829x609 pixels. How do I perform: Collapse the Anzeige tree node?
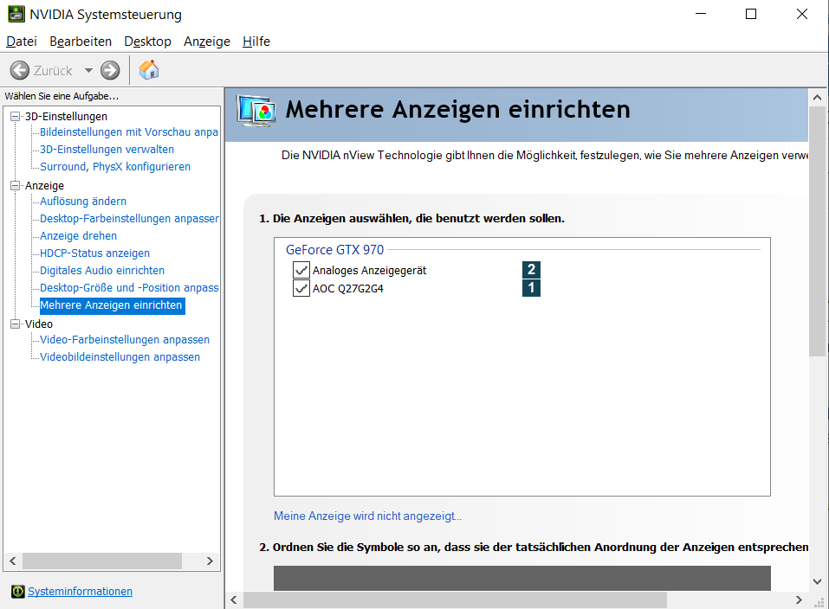tap(16, 185)
